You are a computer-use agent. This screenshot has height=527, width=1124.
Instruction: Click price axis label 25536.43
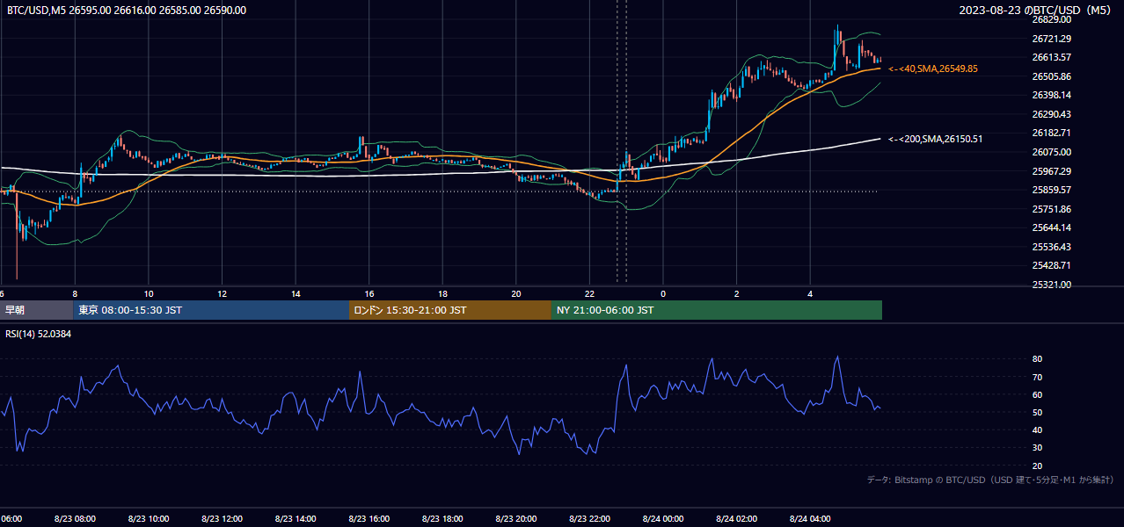1051,247
